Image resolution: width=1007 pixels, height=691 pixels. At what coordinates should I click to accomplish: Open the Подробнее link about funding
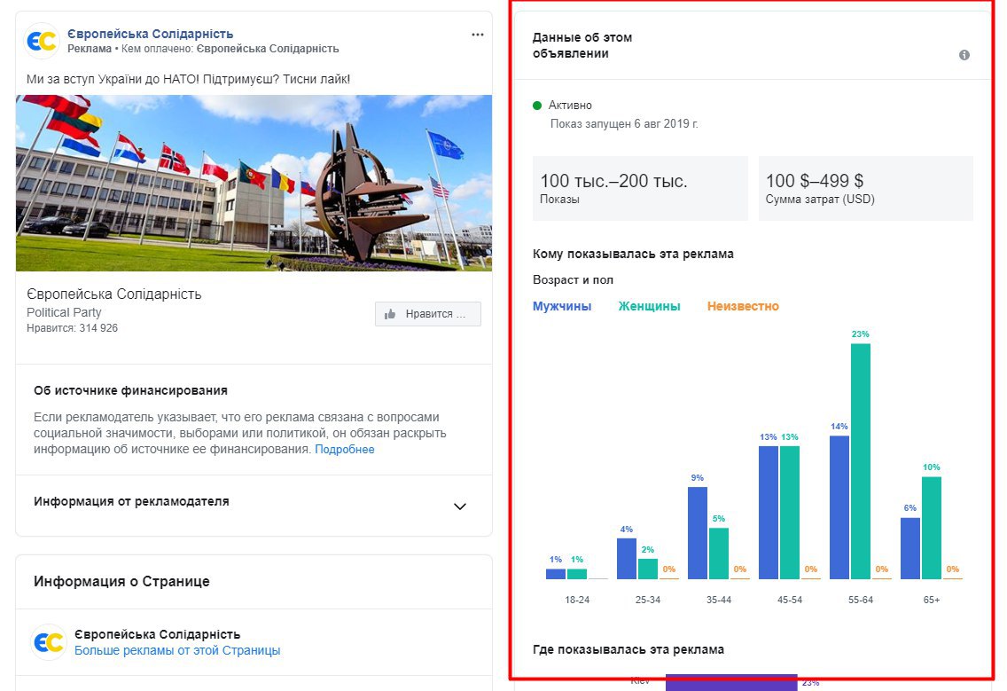coord(344,450)
